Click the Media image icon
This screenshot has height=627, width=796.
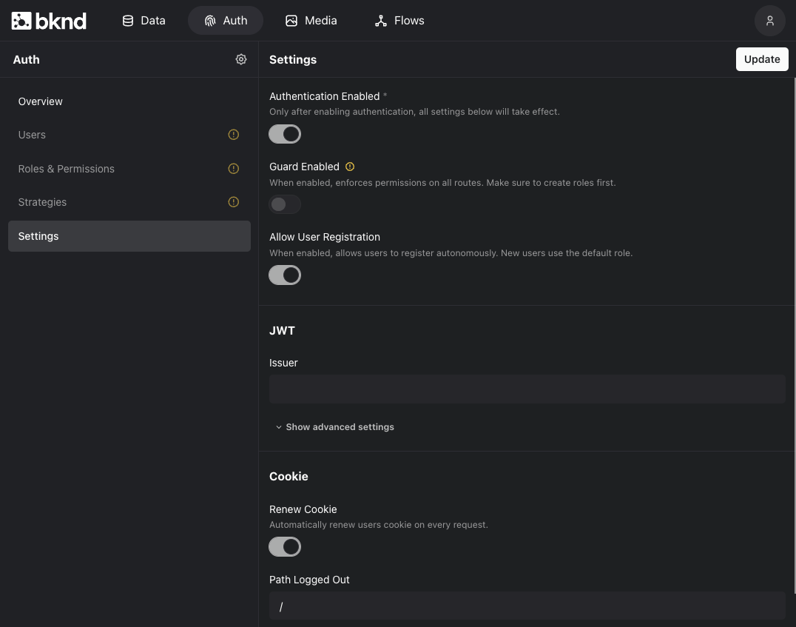click(x=291, y=21)
